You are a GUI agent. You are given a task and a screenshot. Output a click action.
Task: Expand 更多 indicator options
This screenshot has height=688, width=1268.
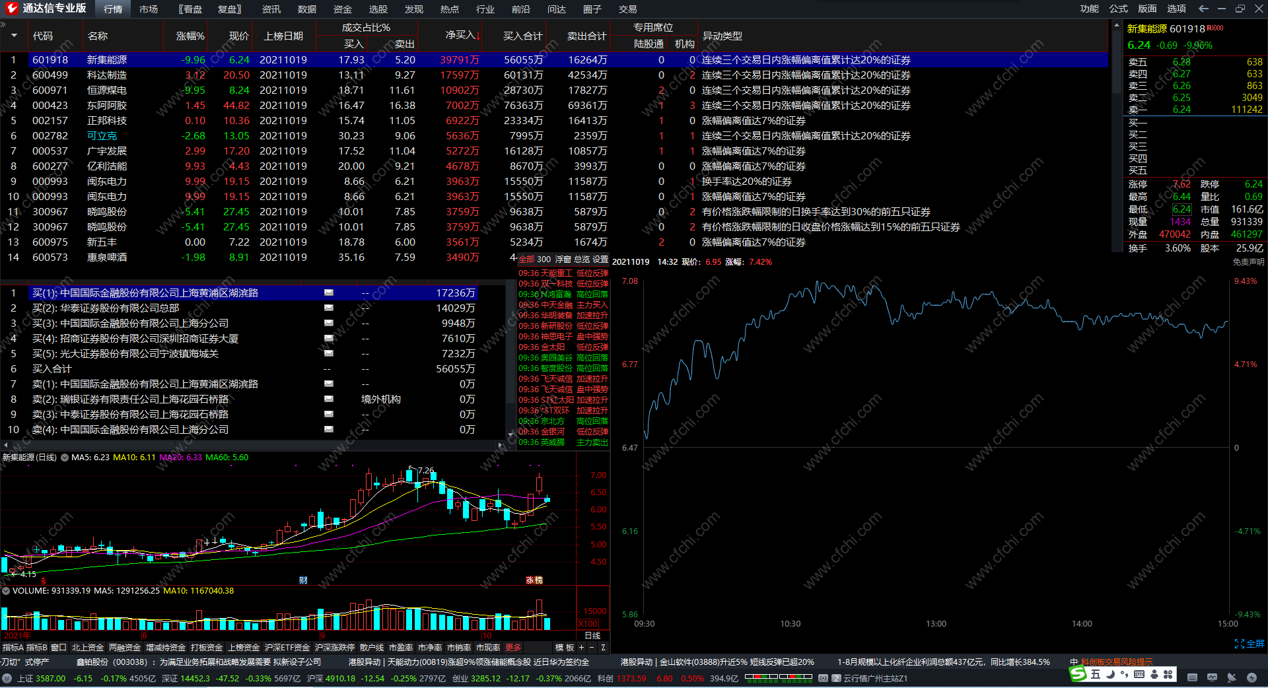pyautogui.click(x=513, y=647)
